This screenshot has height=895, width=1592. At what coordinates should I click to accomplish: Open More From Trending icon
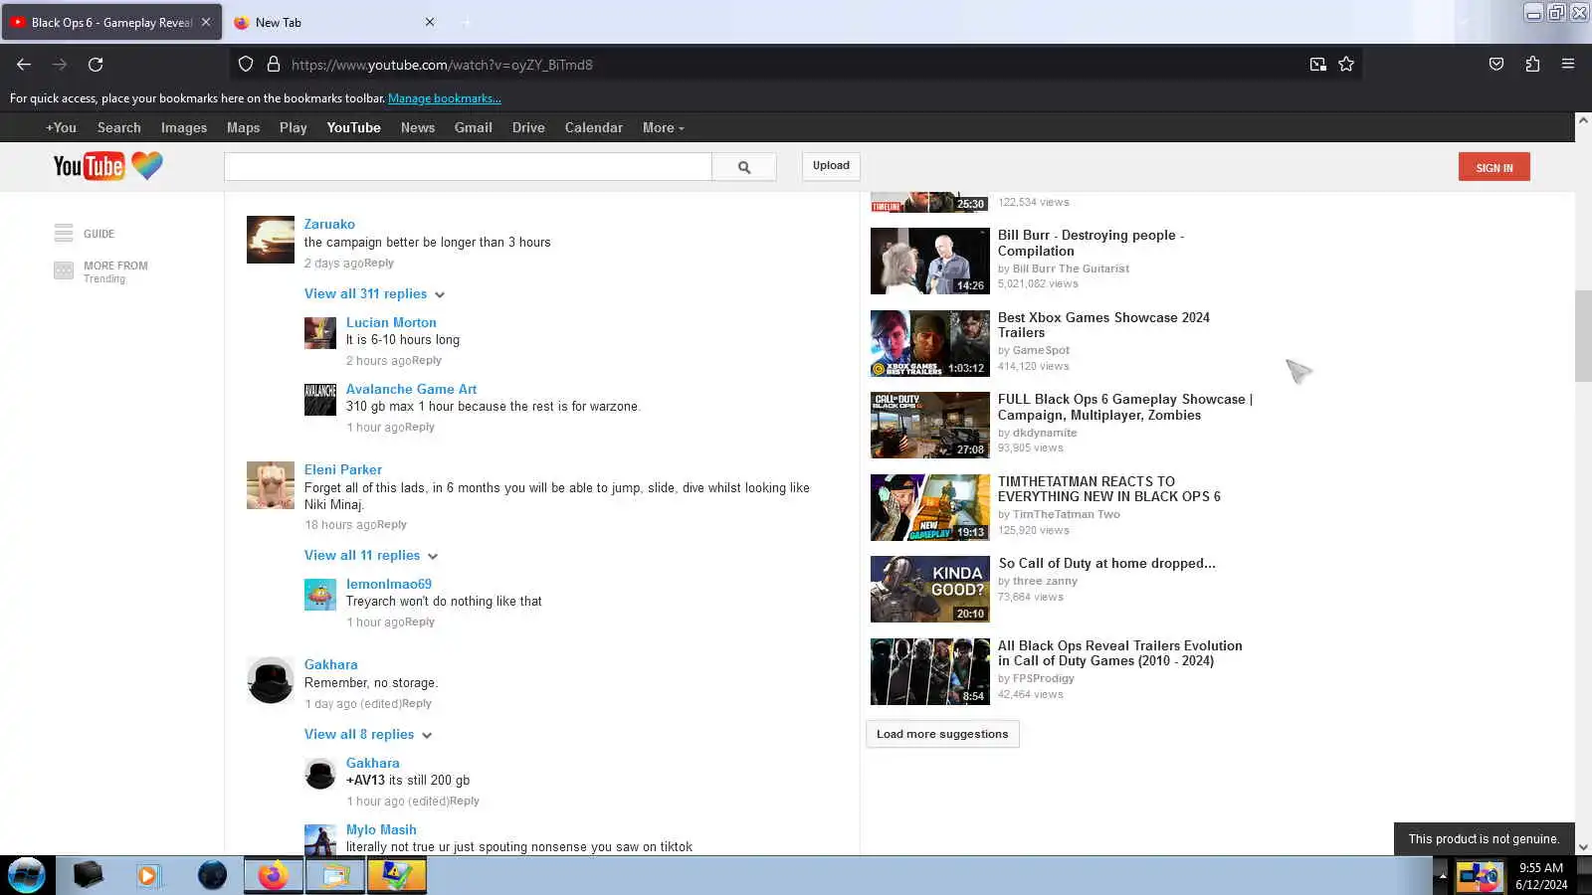coord(64,270)
